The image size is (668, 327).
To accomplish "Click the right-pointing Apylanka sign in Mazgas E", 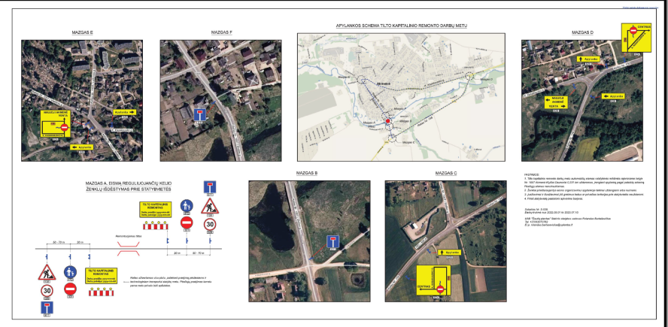I will (125, 112).
